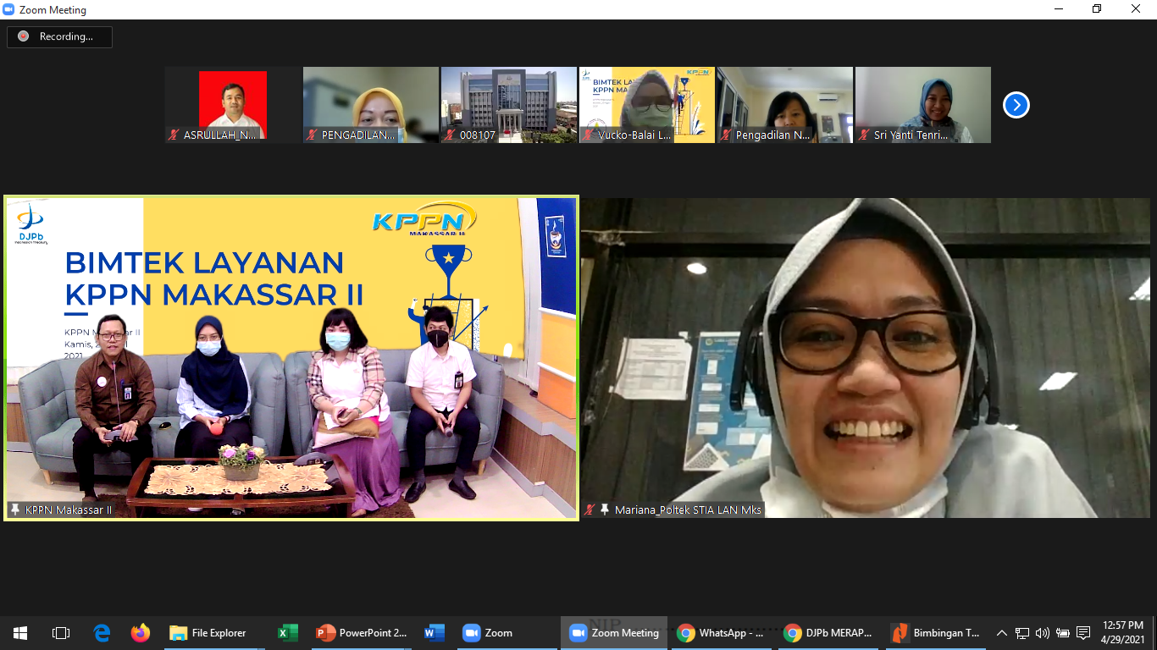Select ASRULLAH_N participant thumbnail
This screenshot has height=650, width=1157.
233,105
